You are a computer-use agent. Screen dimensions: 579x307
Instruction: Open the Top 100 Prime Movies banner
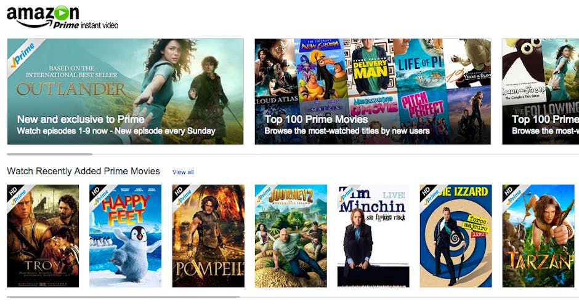[373, 92]
